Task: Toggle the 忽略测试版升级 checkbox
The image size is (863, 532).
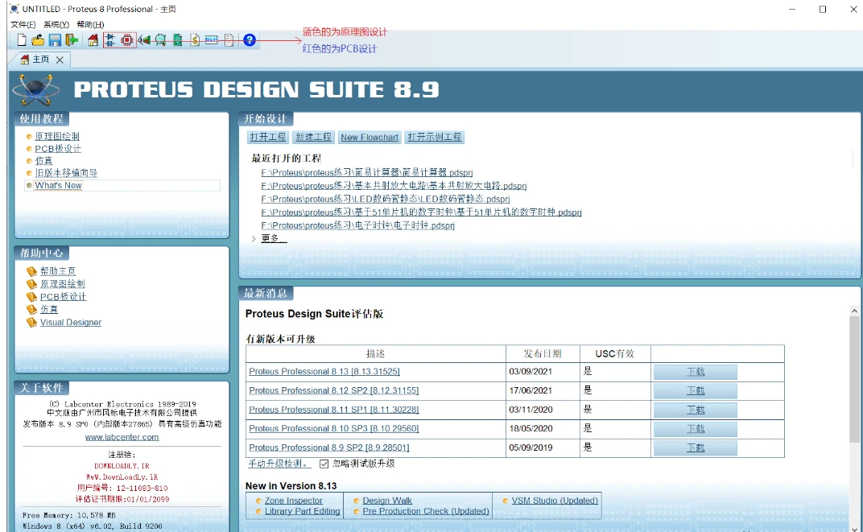Action: click(x=324, y=464)
